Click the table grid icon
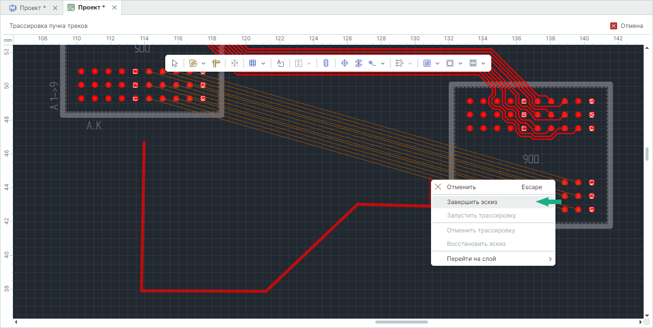Image resolution: width=653 pixels, height=328 pixels. [252, 63]
